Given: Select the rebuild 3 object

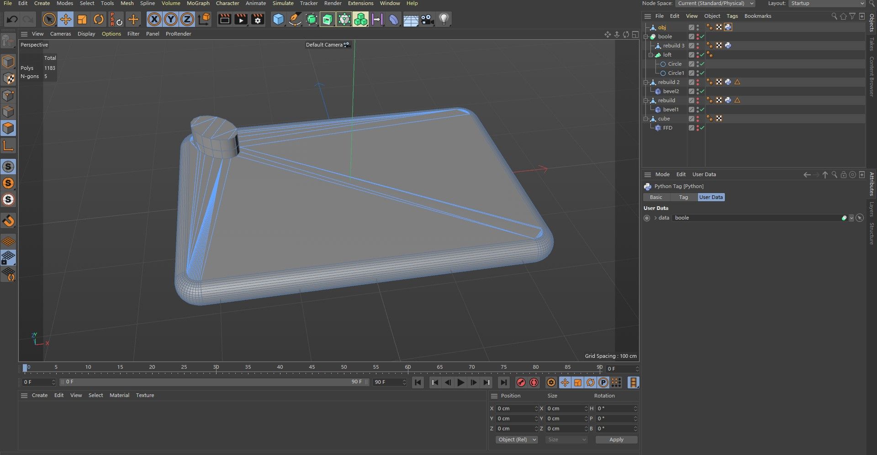Looking at the screenshot, I should pyautogui.click(x=674, y=46).
